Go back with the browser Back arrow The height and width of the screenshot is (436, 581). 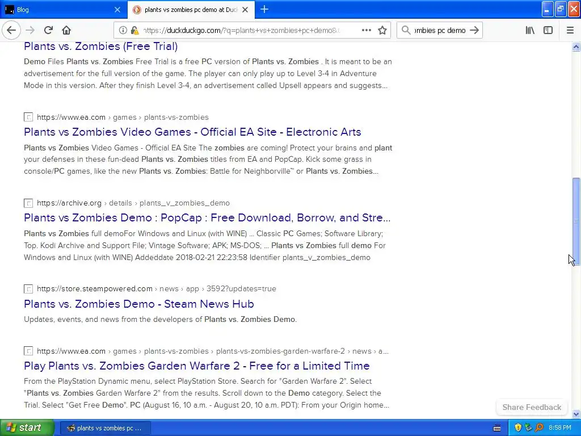point(11,30)
